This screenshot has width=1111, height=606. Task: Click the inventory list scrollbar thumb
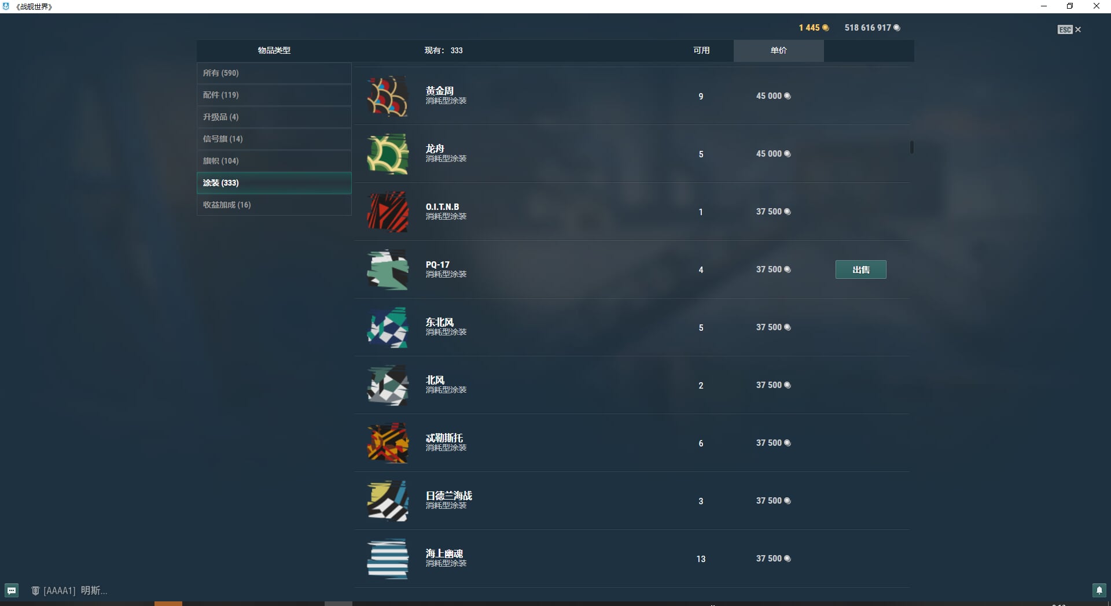(911, 147)
